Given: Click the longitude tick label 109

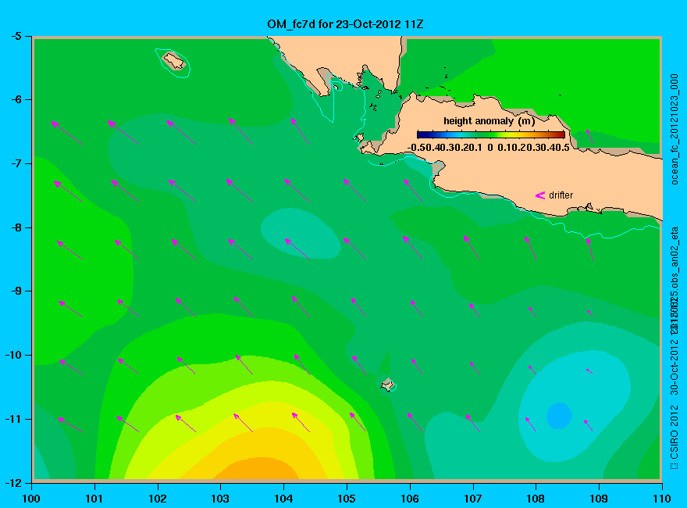Looking at the screenshot, I should click(x=599, y=499).
